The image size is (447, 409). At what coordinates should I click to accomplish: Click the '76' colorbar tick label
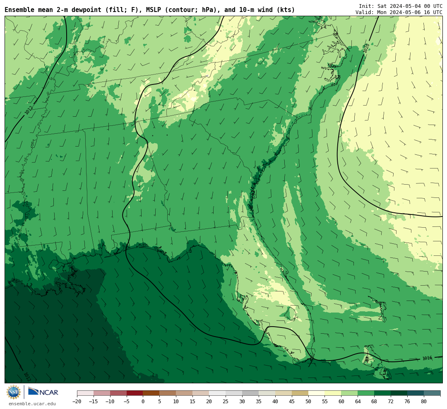tap(407, 402)
